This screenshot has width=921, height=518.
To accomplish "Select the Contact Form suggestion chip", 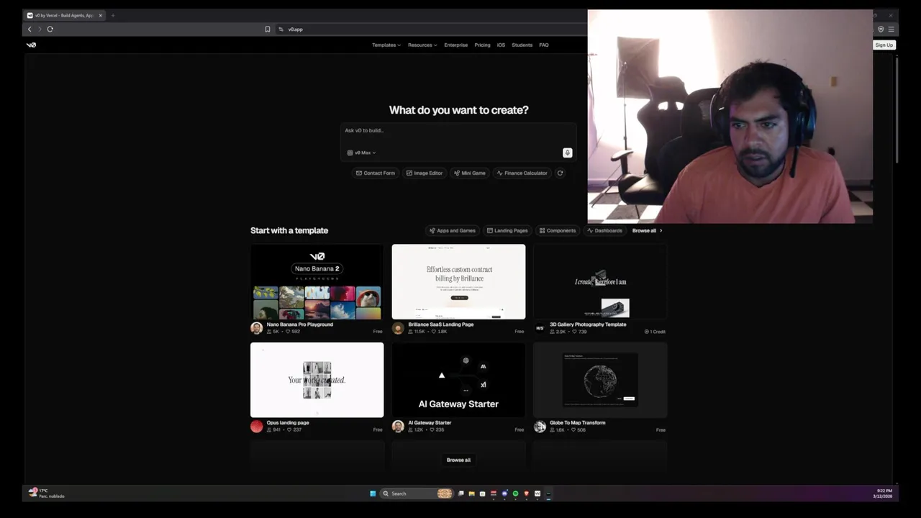I will (x=375, y=173).
